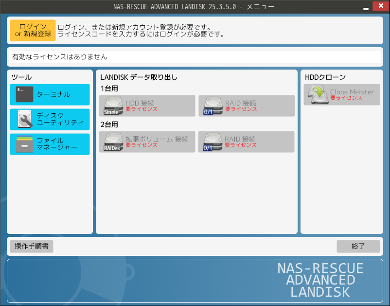This screenshot has height=306, width=390.
Task: Select the Single HDD drive icon
Action: click(113, 106)
